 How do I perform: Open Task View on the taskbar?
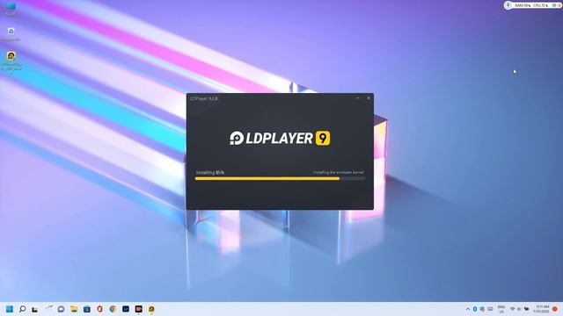[x=35, y=309]
